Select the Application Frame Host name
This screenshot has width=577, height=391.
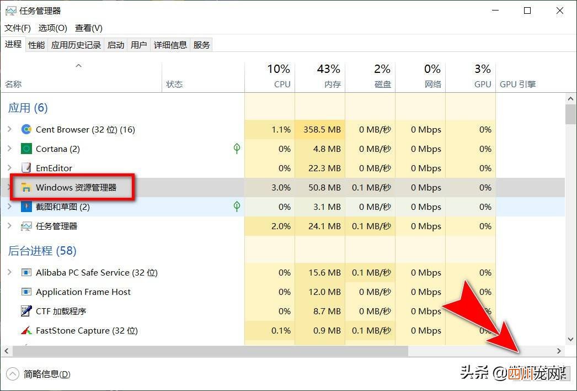[83, 292]
